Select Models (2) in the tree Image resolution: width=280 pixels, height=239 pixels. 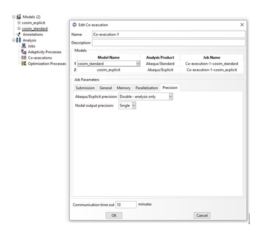[31, 17]
